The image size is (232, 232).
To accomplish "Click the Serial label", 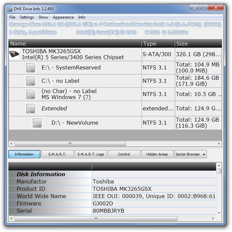I will (x=24, y=211).
